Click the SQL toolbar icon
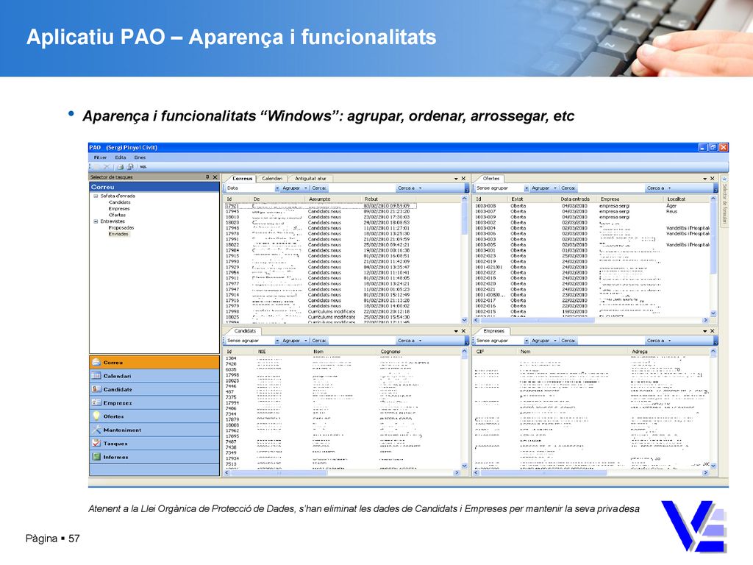The width and height of the screenshot is (753, 565). pyautogui.click(x=143, y=167)
